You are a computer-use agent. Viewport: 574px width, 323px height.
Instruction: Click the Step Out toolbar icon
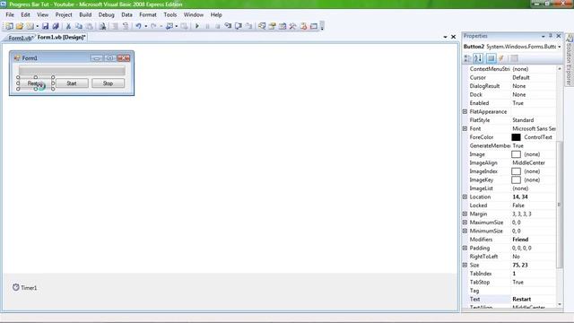tap(248, 26)
